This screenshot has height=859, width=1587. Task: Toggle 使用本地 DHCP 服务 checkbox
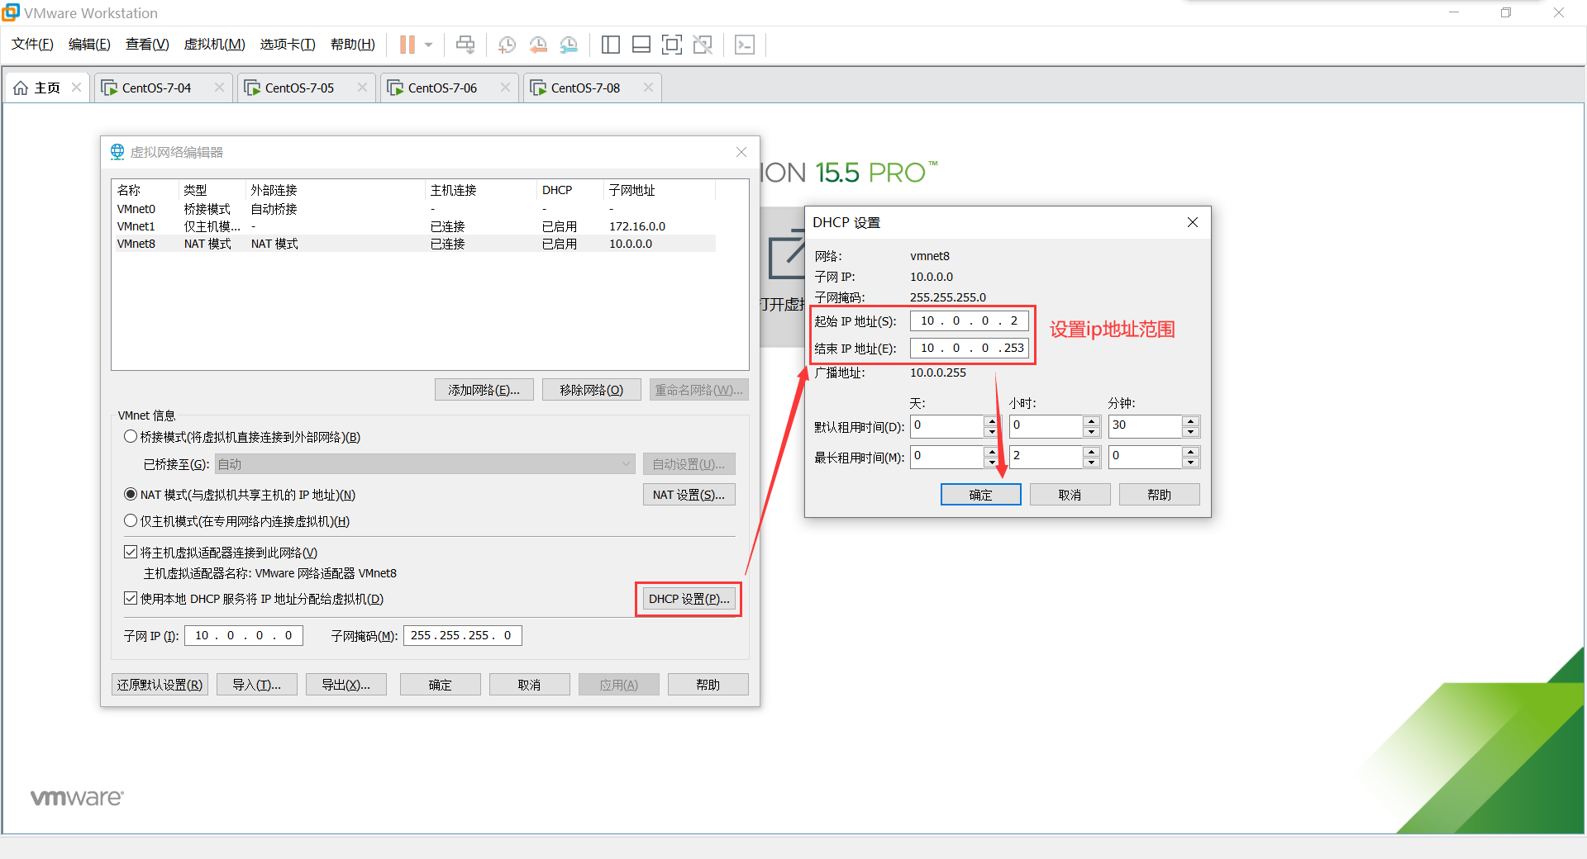[x=131, y=598]
